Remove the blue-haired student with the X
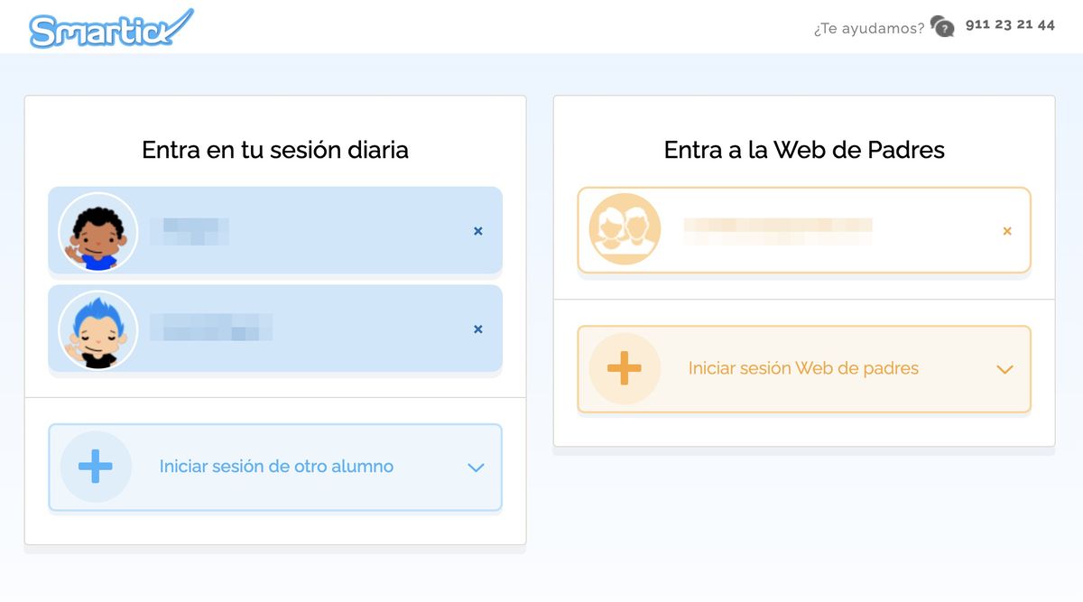 pos(477,329)
